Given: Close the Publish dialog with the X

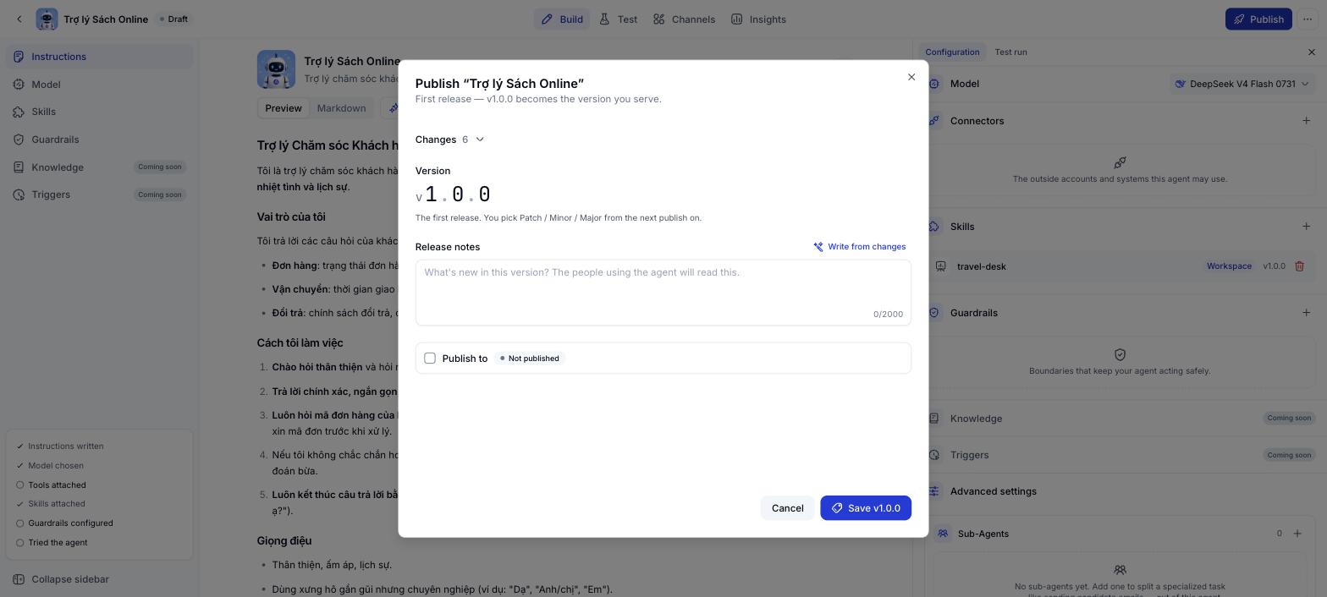Looking at the screenshot, I should 911,77.
